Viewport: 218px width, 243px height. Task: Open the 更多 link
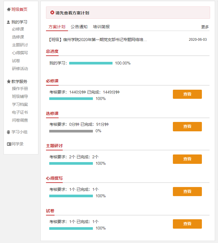tap(205, 27)
